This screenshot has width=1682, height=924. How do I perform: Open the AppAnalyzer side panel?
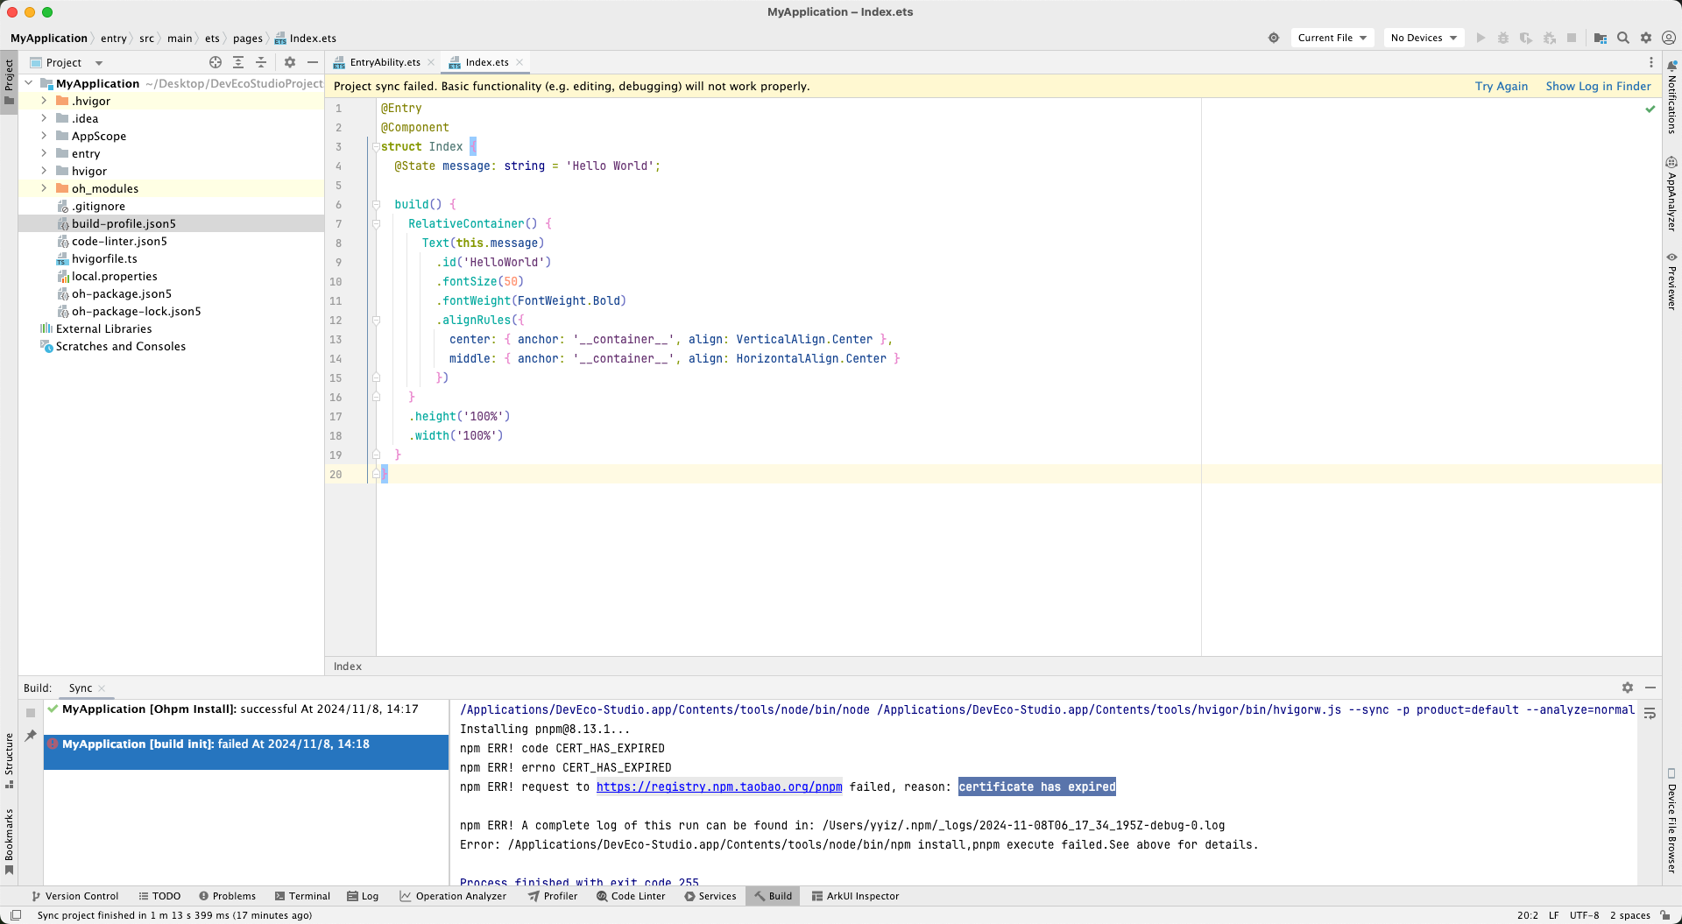click(1671, 194)
